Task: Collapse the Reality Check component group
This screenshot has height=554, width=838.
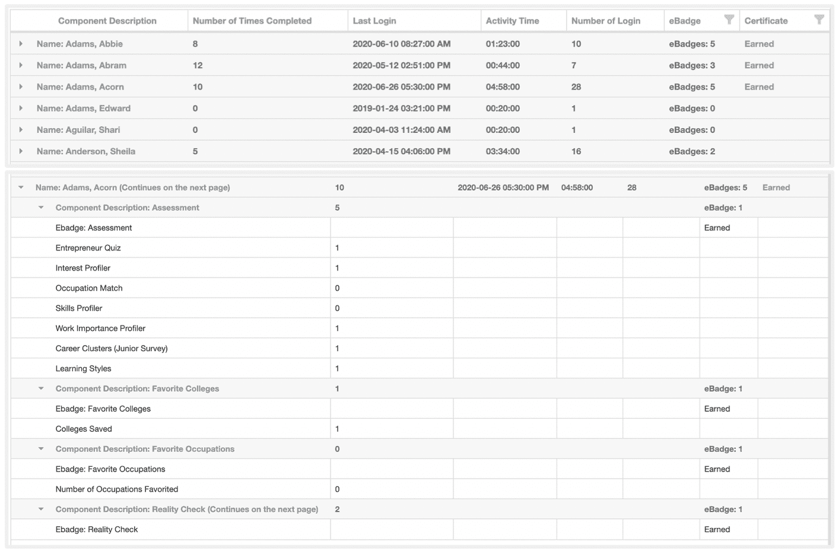Action: 41,509
